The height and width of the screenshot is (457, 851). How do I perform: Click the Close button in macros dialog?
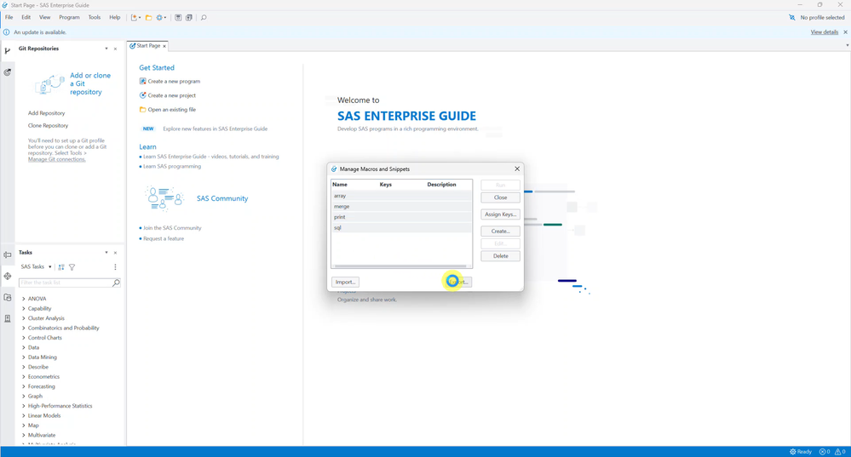pos(500,197)
